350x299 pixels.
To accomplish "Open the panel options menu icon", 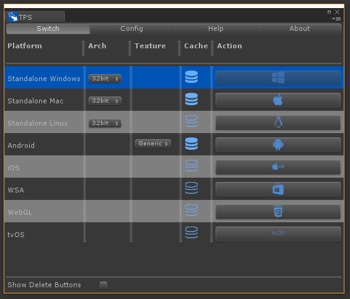I will [336, 19].
